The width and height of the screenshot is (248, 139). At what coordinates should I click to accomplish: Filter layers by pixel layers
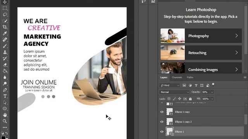pyautogui.click(x=184, y=85)
